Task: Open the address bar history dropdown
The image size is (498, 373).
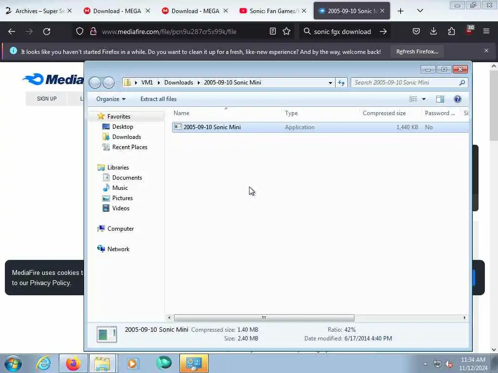Action: click(x=330, y=83)
